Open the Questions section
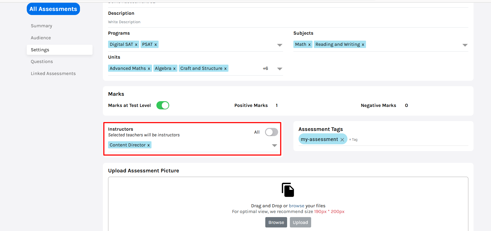 42,62
